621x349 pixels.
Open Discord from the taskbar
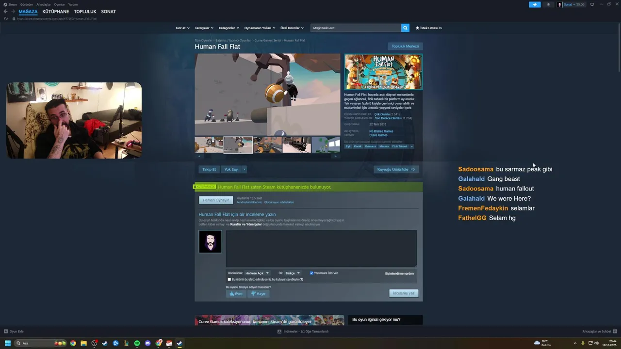(147, 343)
